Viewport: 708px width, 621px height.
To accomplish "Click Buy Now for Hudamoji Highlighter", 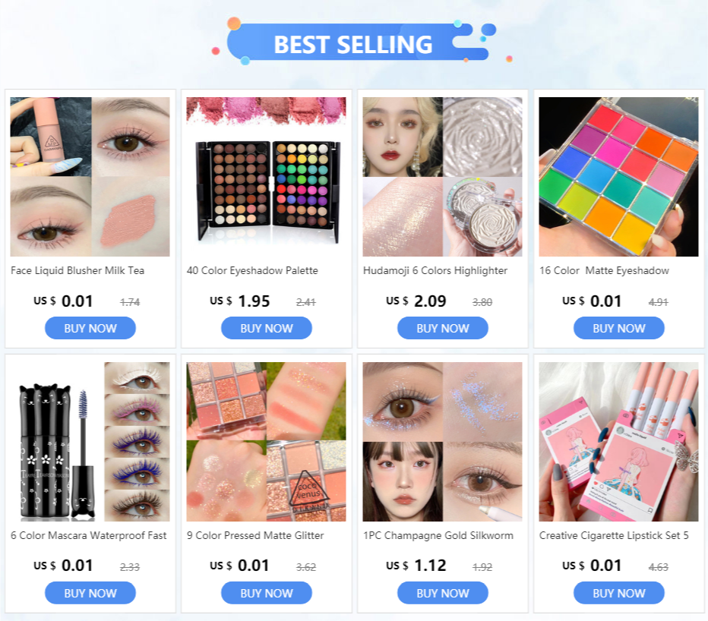I will (x=443, y=328).
